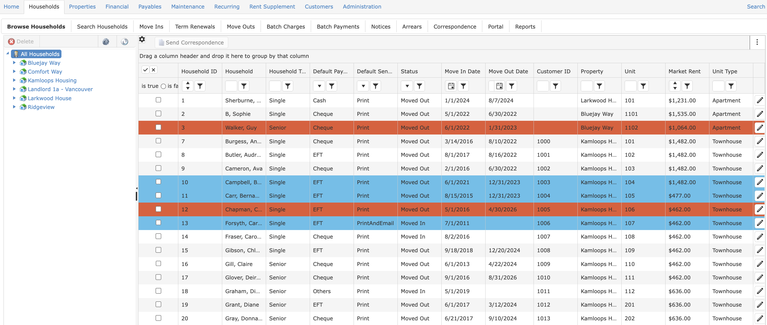Switch to Move Outs sub-tab
Screen dimensions: 767x325
coord(241,27)
